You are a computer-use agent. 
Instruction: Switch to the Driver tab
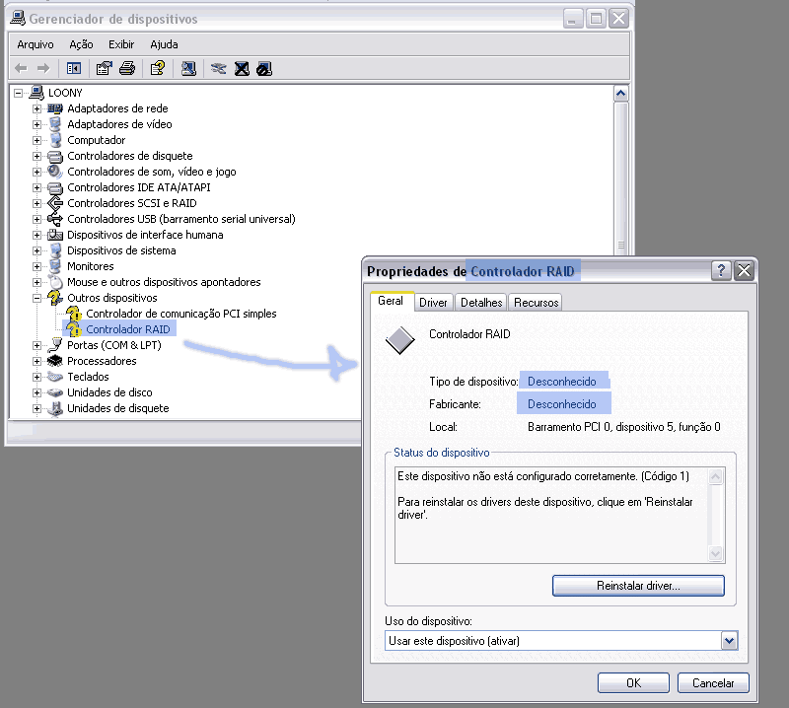433,303
